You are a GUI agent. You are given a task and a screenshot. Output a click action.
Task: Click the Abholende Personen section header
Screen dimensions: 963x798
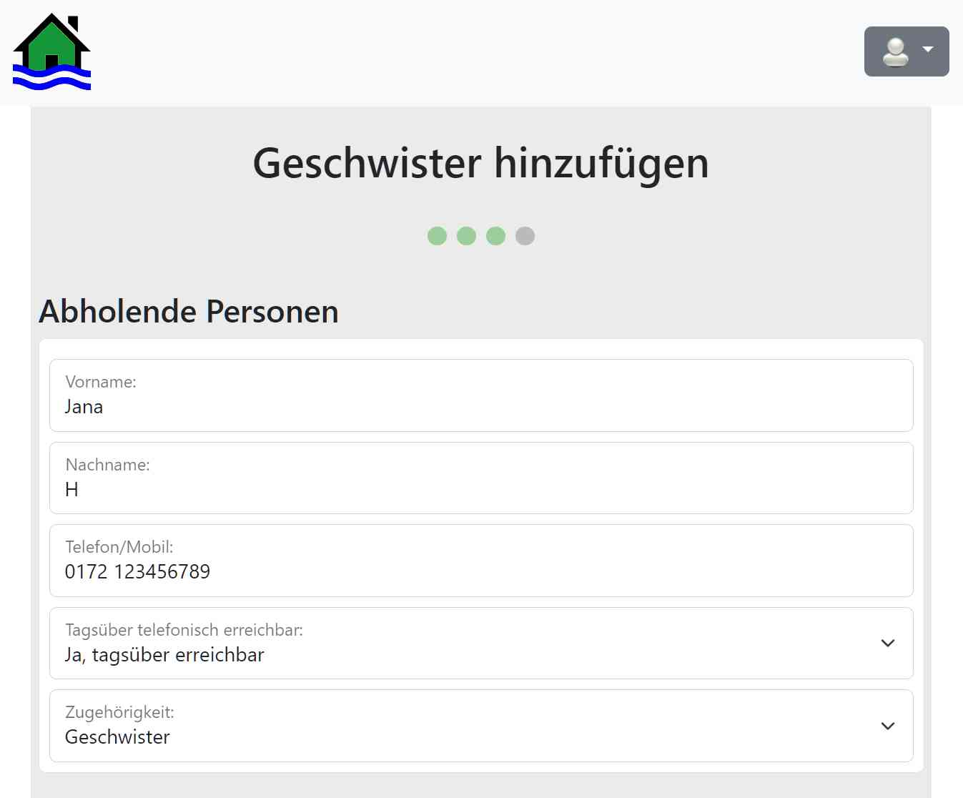point(189,311)
